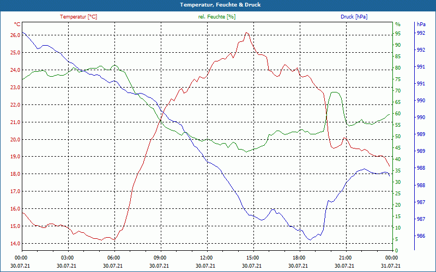Click the 14,0 temperature axis tick
Image resolution: width=436 pixels, height=272 pixels.
click(x=16, y=243)
